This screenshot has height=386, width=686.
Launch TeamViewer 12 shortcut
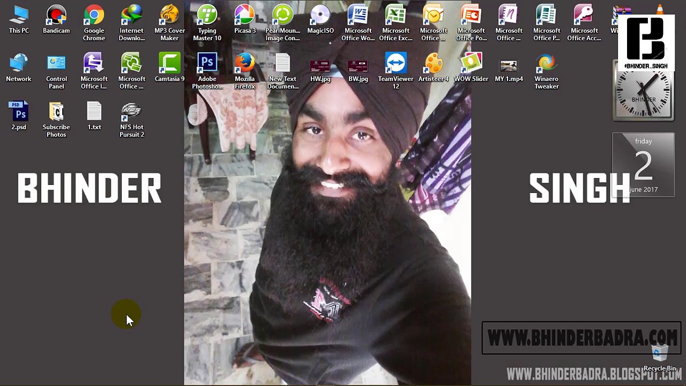click(396, 71)
